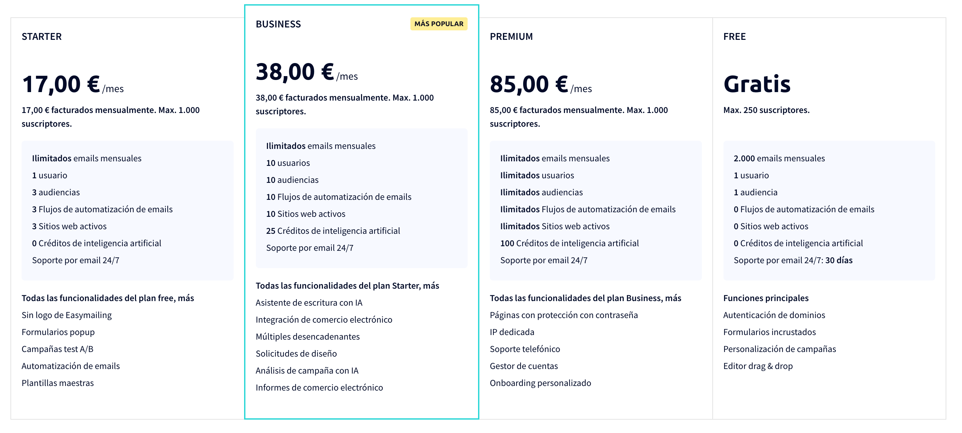Select the BUSINESS plan title
This screenshot has height=433, width=962.
(278, 24)
